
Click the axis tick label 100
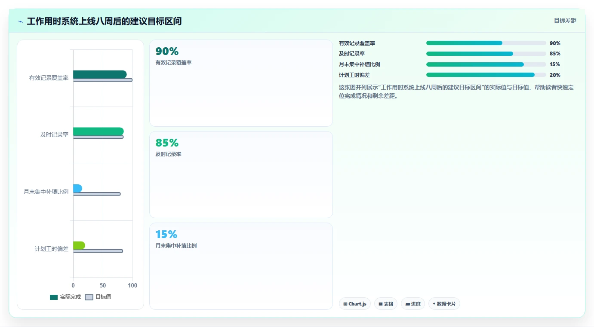(x=132, y=286)
